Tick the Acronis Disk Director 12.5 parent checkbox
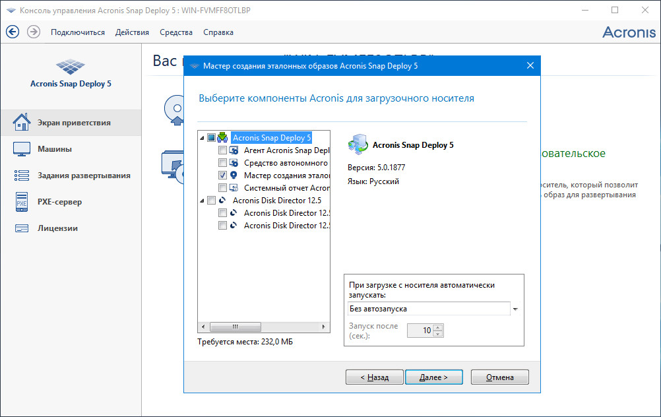 211,201
